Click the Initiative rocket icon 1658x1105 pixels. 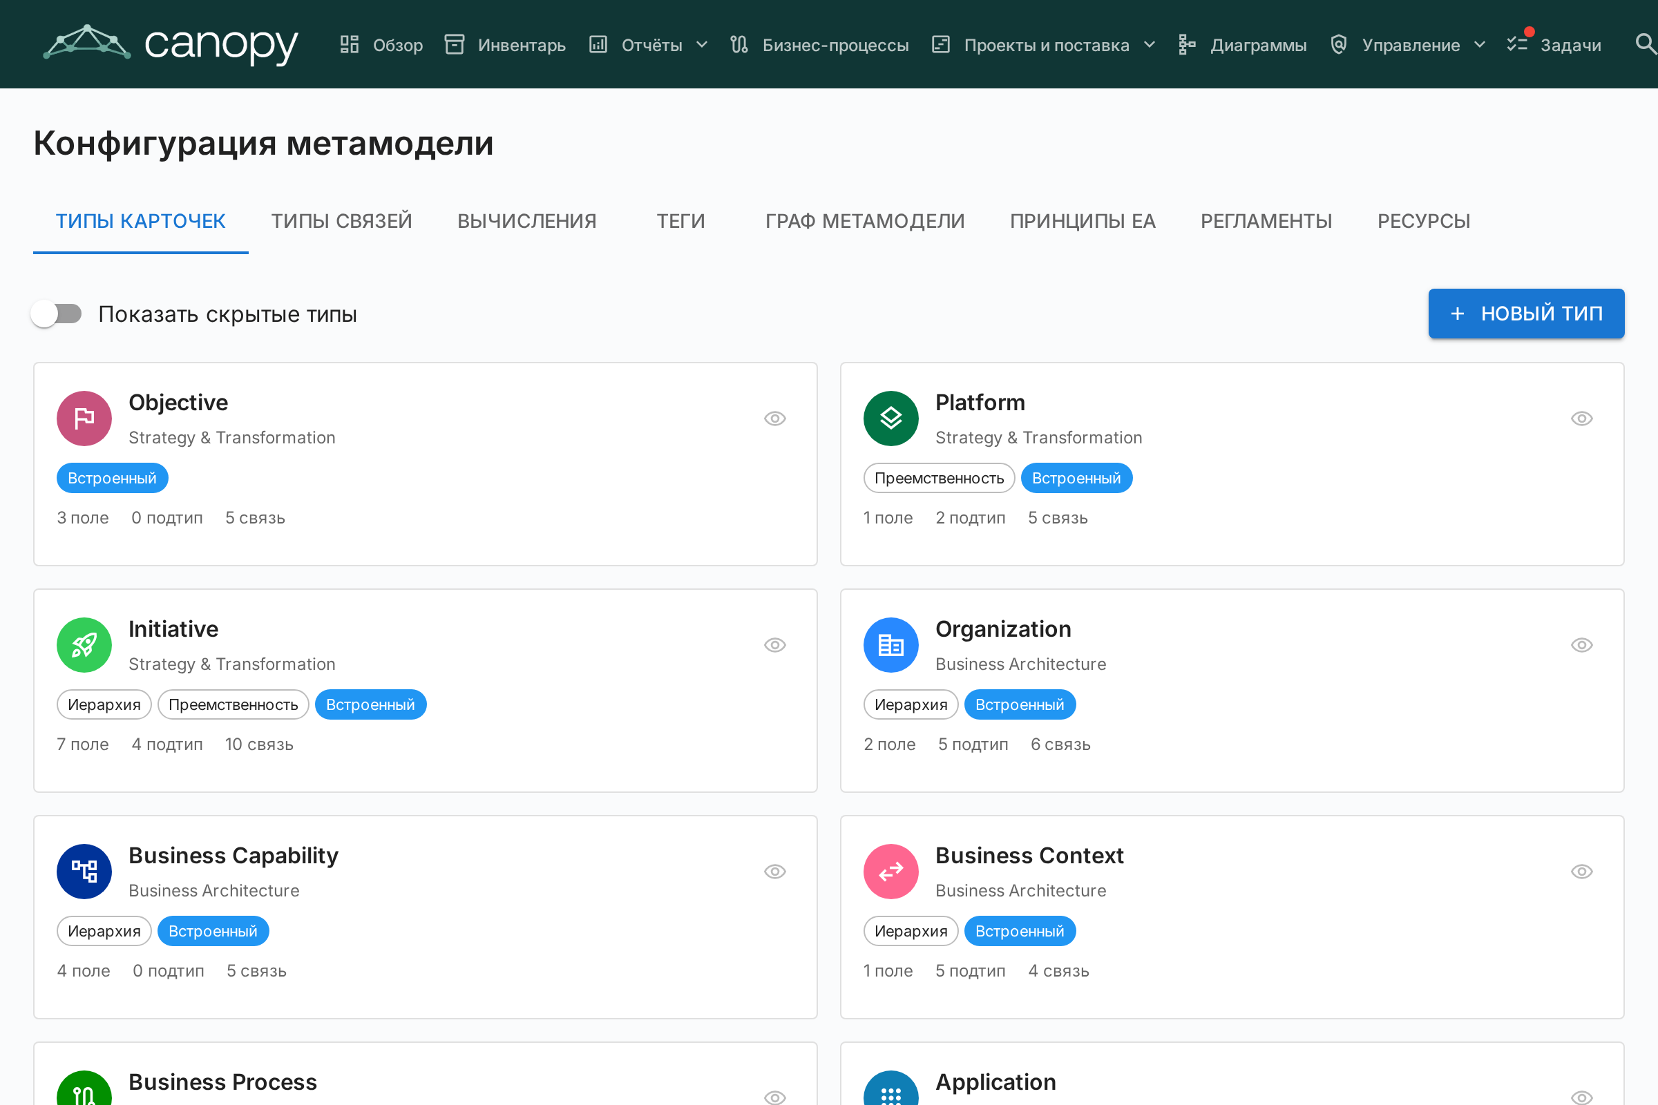tap(84, 645)
